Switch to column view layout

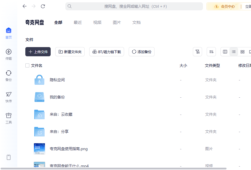225,52
